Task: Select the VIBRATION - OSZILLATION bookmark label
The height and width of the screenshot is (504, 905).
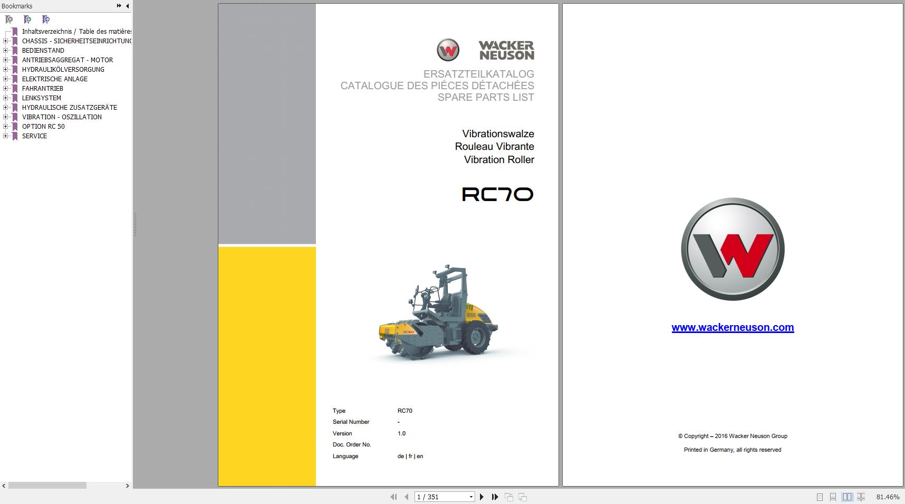Action: tap(62, 117)
